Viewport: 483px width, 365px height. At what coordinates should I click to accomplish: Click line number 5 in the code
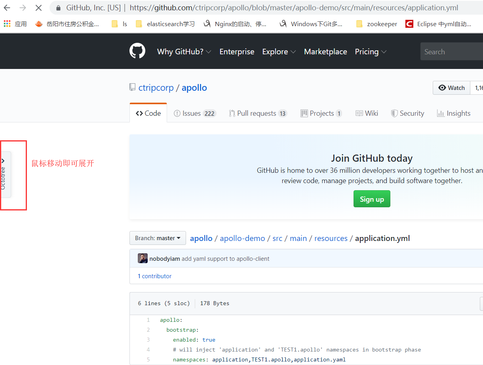(148, 359)
